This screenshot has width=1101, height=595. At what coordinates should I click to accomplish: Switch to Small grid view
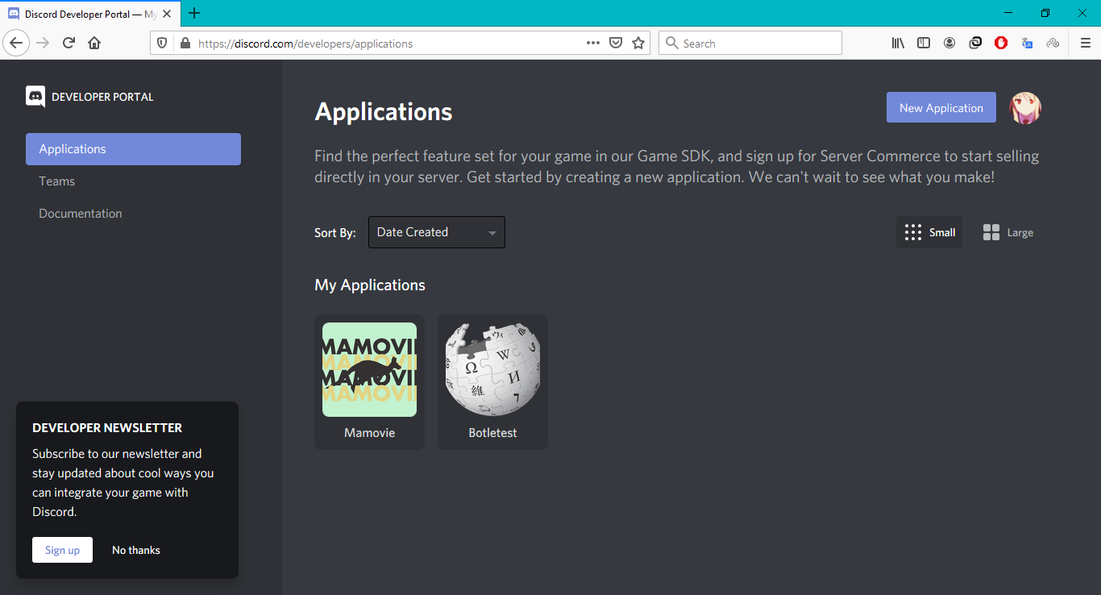(929, 232)
